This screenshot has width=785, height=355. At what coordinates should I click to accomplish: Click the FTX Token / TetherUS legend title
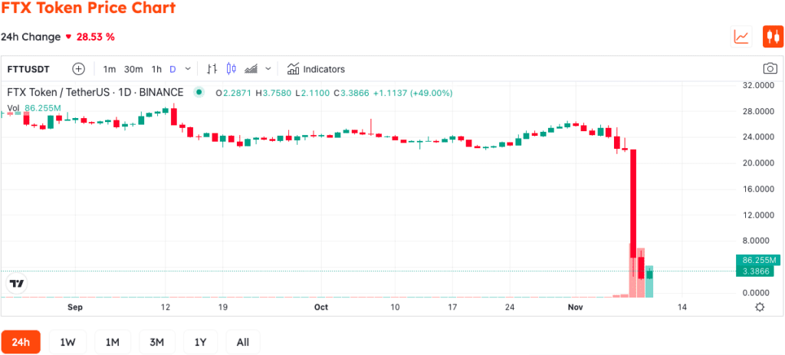pyautogui.click(x=96, y=93)
